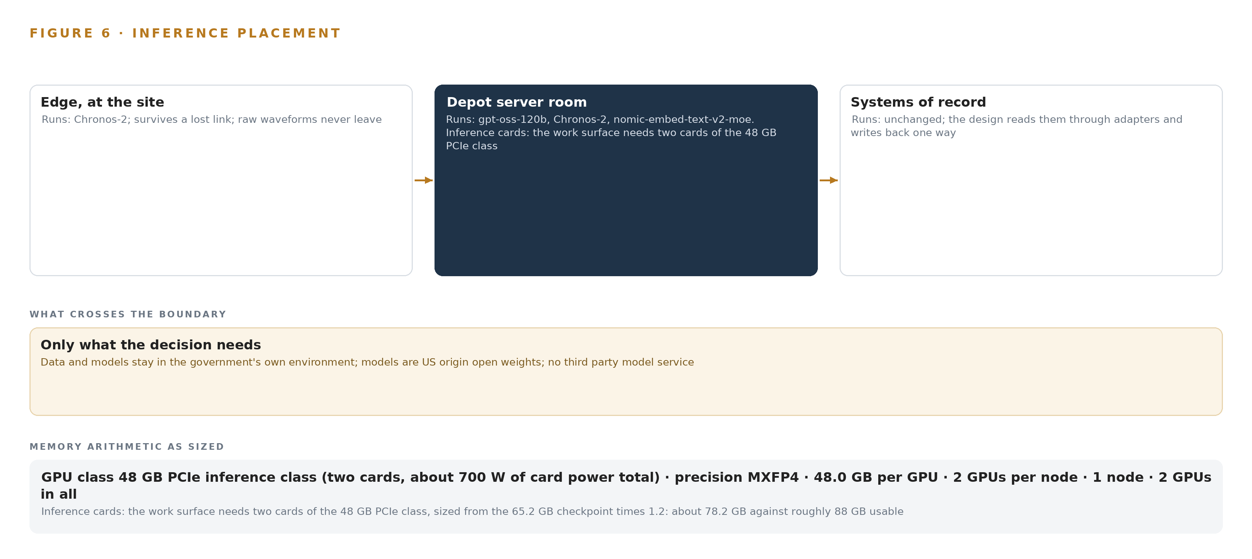The image size is (1252, 559).
Task: Select the 'Only what the decision needs' heading
Action: pyautogui.click(x=151, y=345)
